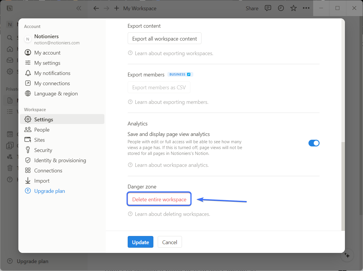Click the back navigation arrow
363x271 pixels.
96,8
